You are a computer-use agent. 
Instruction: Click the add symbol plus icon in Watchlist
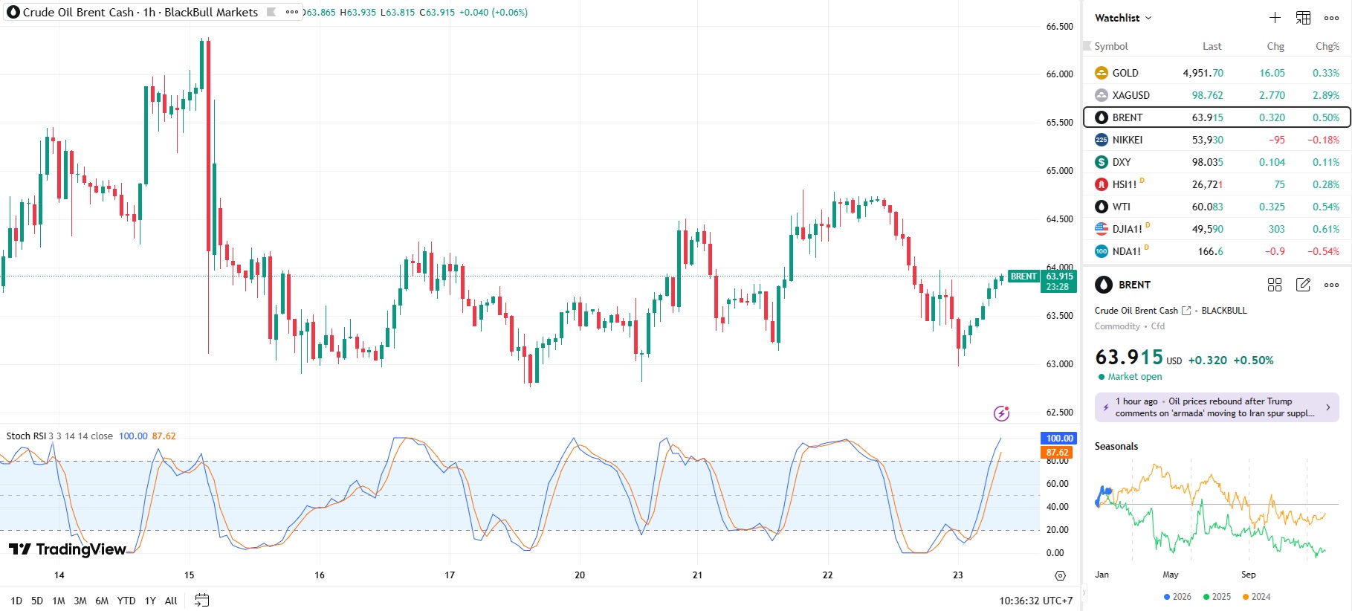point(1275,18)
